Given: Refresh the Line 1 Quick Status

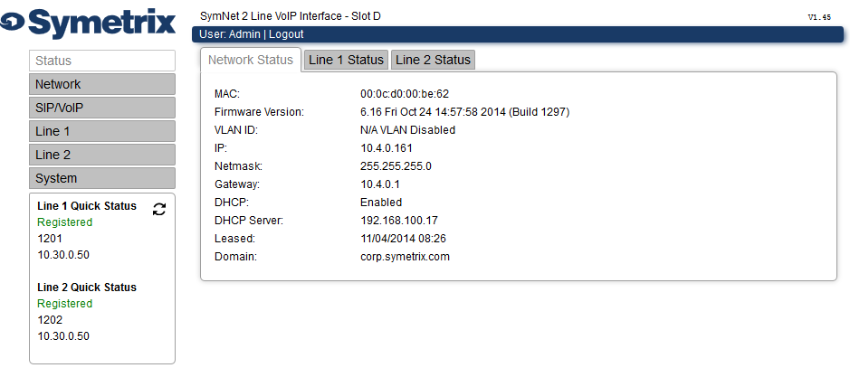Looking at the screenshot, I should pos(158,210).
